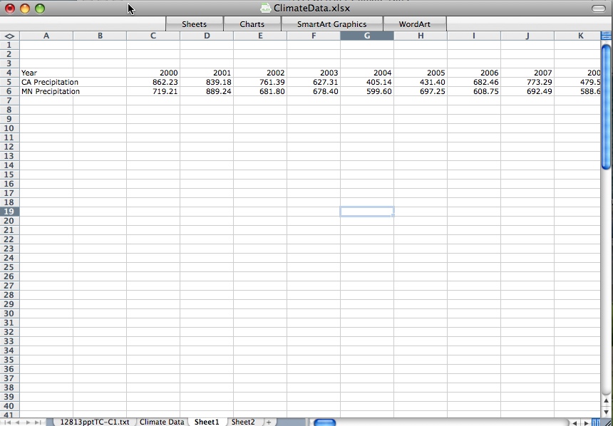This screenshot has width=613, height=426.
Task: Switch to the SmartArt Graphics gallery
Action: pyautogui.click(x=333, y=24)
